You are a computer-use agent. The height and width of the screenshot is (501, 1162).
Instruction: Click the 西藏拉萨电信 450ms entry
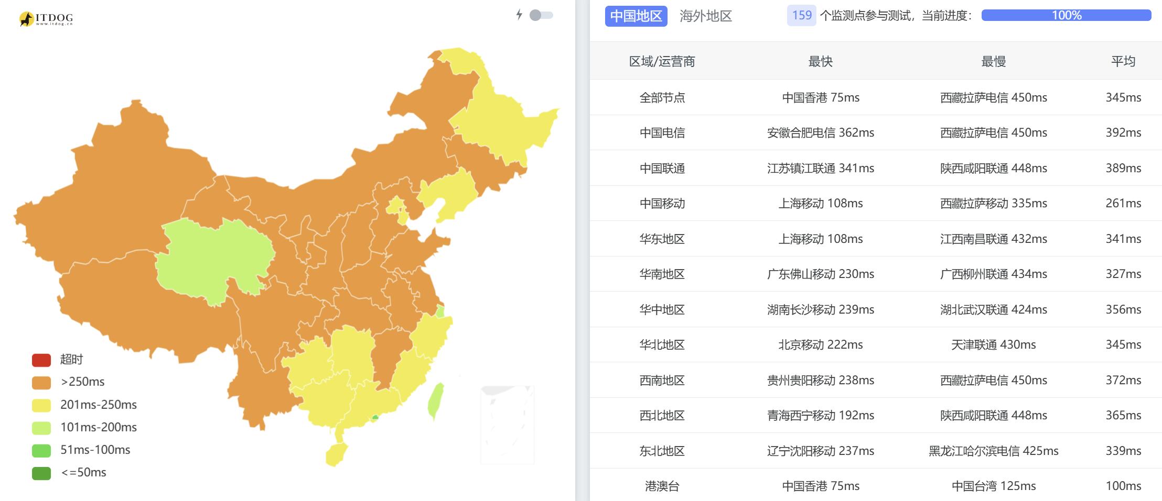[x=994, y=97]
